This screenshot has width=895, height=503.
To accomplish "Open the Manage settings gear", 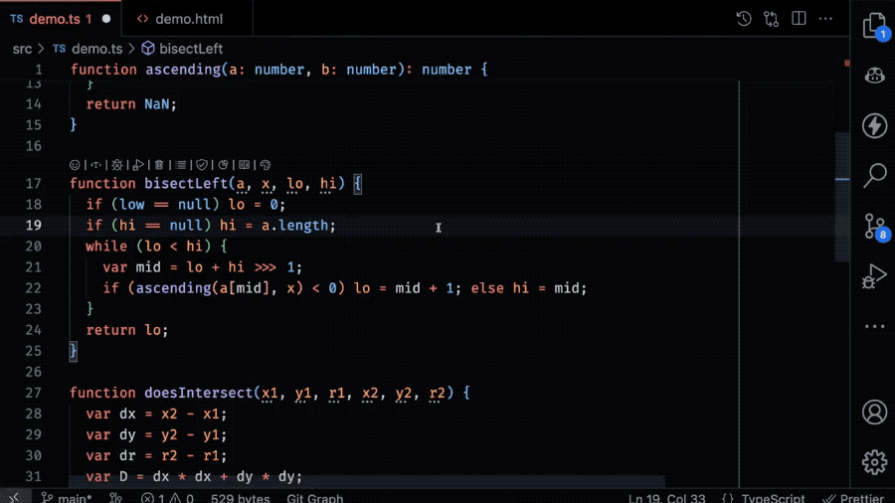I will click(x=874, y=462).
